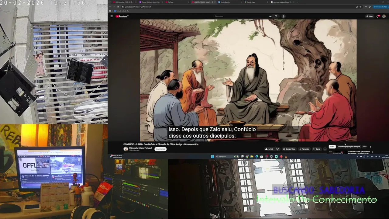This screenshot has height=219, width=389.
Task: Save video with the Salvar button
Action: click(317, 149)
